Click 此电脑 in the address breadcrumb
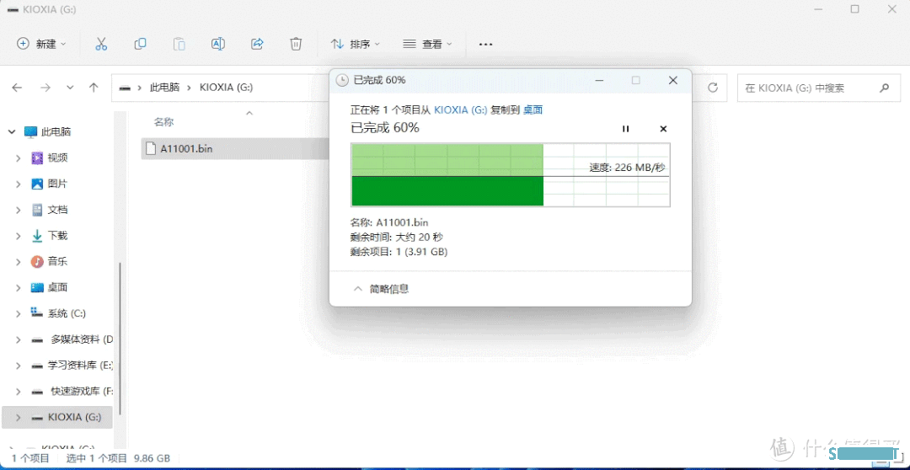The height and width of the screenshot is (470, 910). [164, 88]
